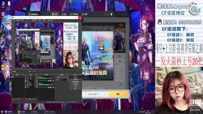This screenshot has width=203, height=114.
Task: Hide the display capture source
Action: tap(35, 85)
